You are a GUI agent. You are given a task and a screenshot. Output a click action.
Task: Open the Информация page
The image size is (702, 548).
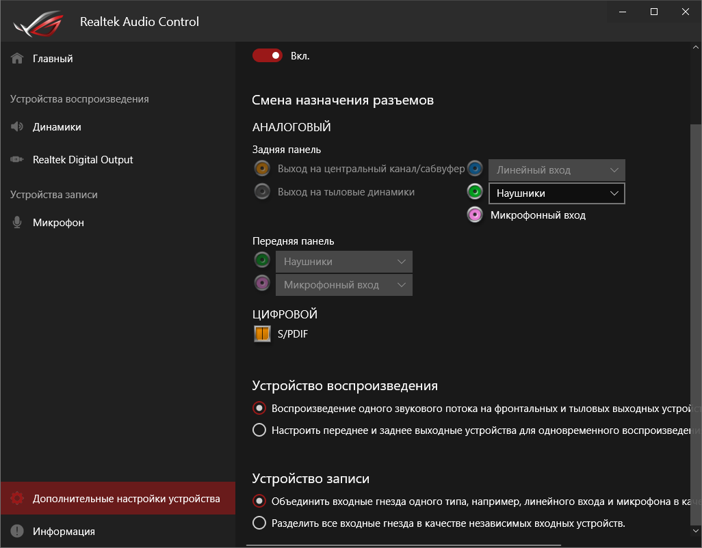click(x=63, y=532)
